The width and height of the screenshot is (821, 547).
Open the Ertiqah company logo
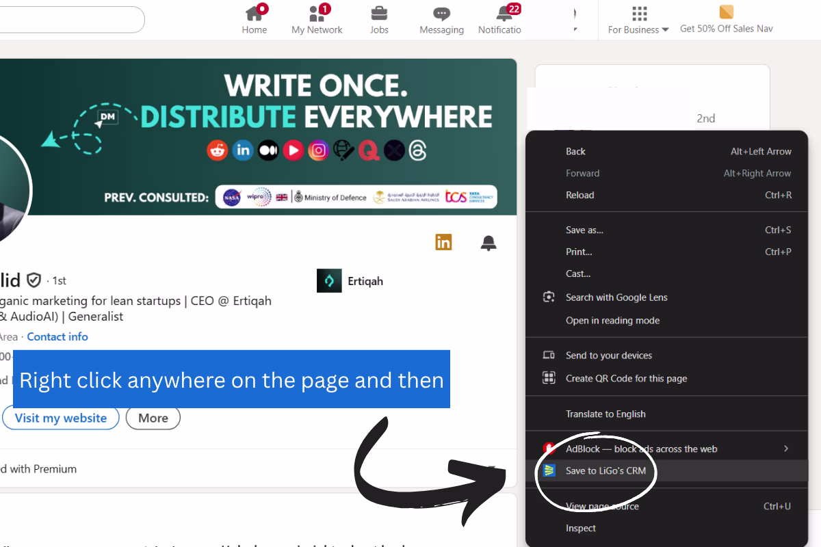tap(329, 280)
